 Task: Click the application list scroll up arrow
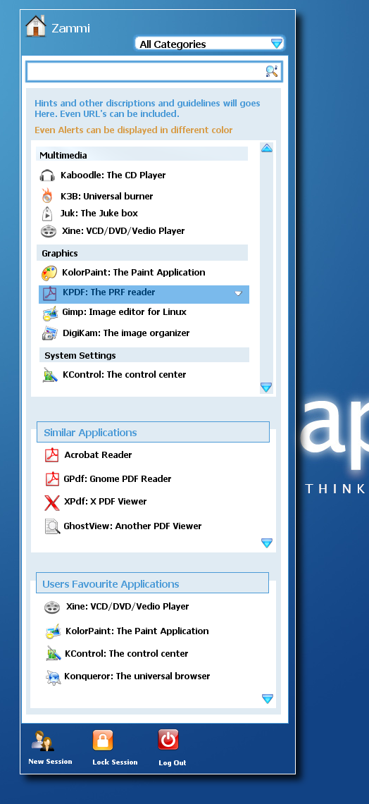point(266,148)
